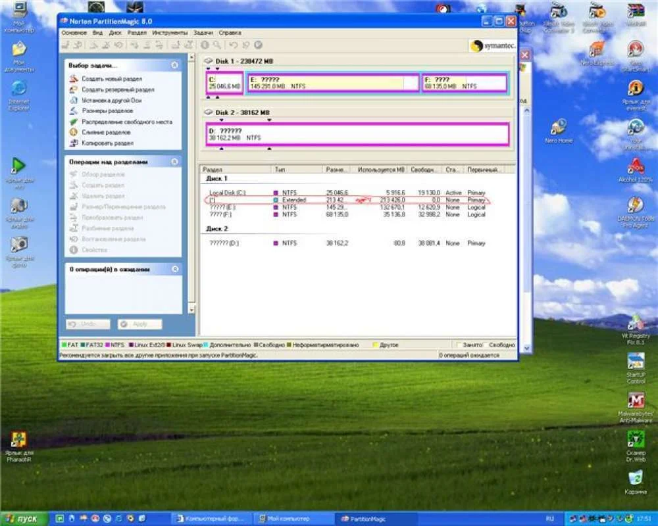The height and width of the screenshot is (526, 658).
Task: Sort by Используется МВ column header
Action: 381,170
